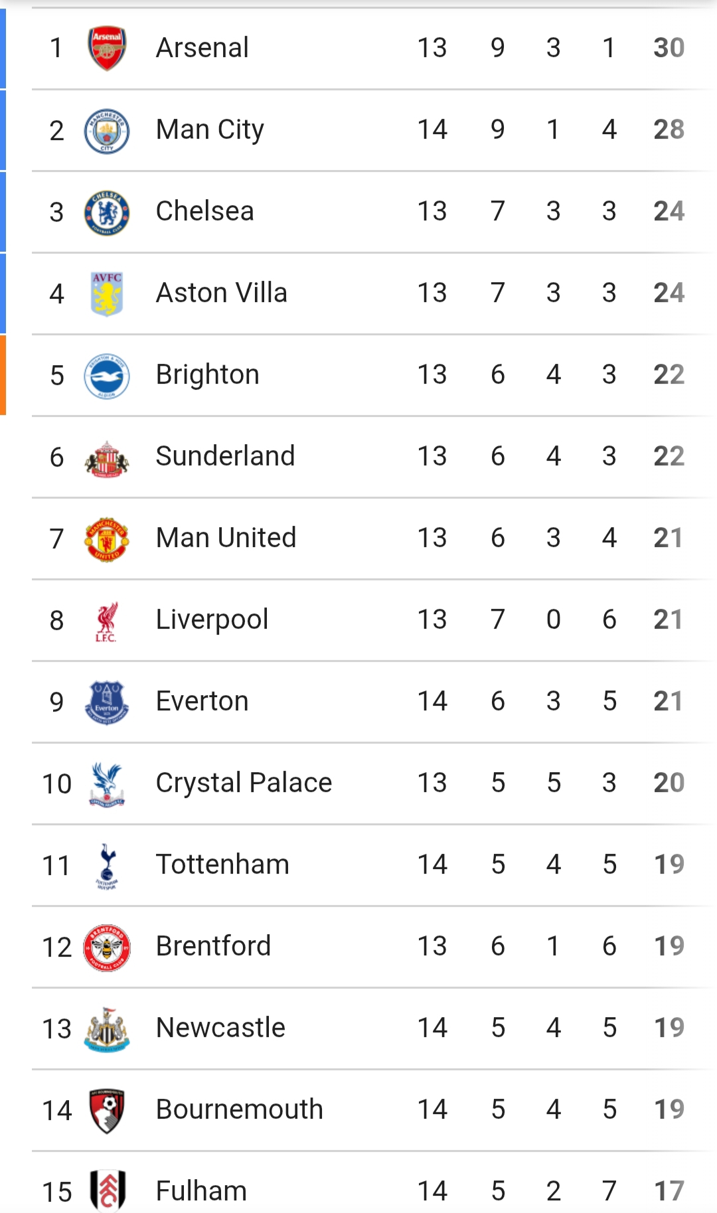The width and height of the screenshot is (717, 1213).
Task: Click the Man United crest
Action: pyautogui.click(x=107, y=539)
